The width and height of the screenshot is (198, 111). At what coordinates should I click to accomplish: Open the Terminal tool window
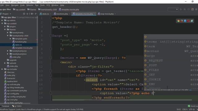5,106
